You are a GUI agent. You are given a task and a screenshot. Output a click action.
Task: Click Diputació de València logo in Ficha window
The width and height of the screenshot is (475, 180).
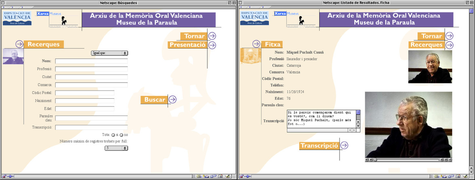(x=254, y=18)
